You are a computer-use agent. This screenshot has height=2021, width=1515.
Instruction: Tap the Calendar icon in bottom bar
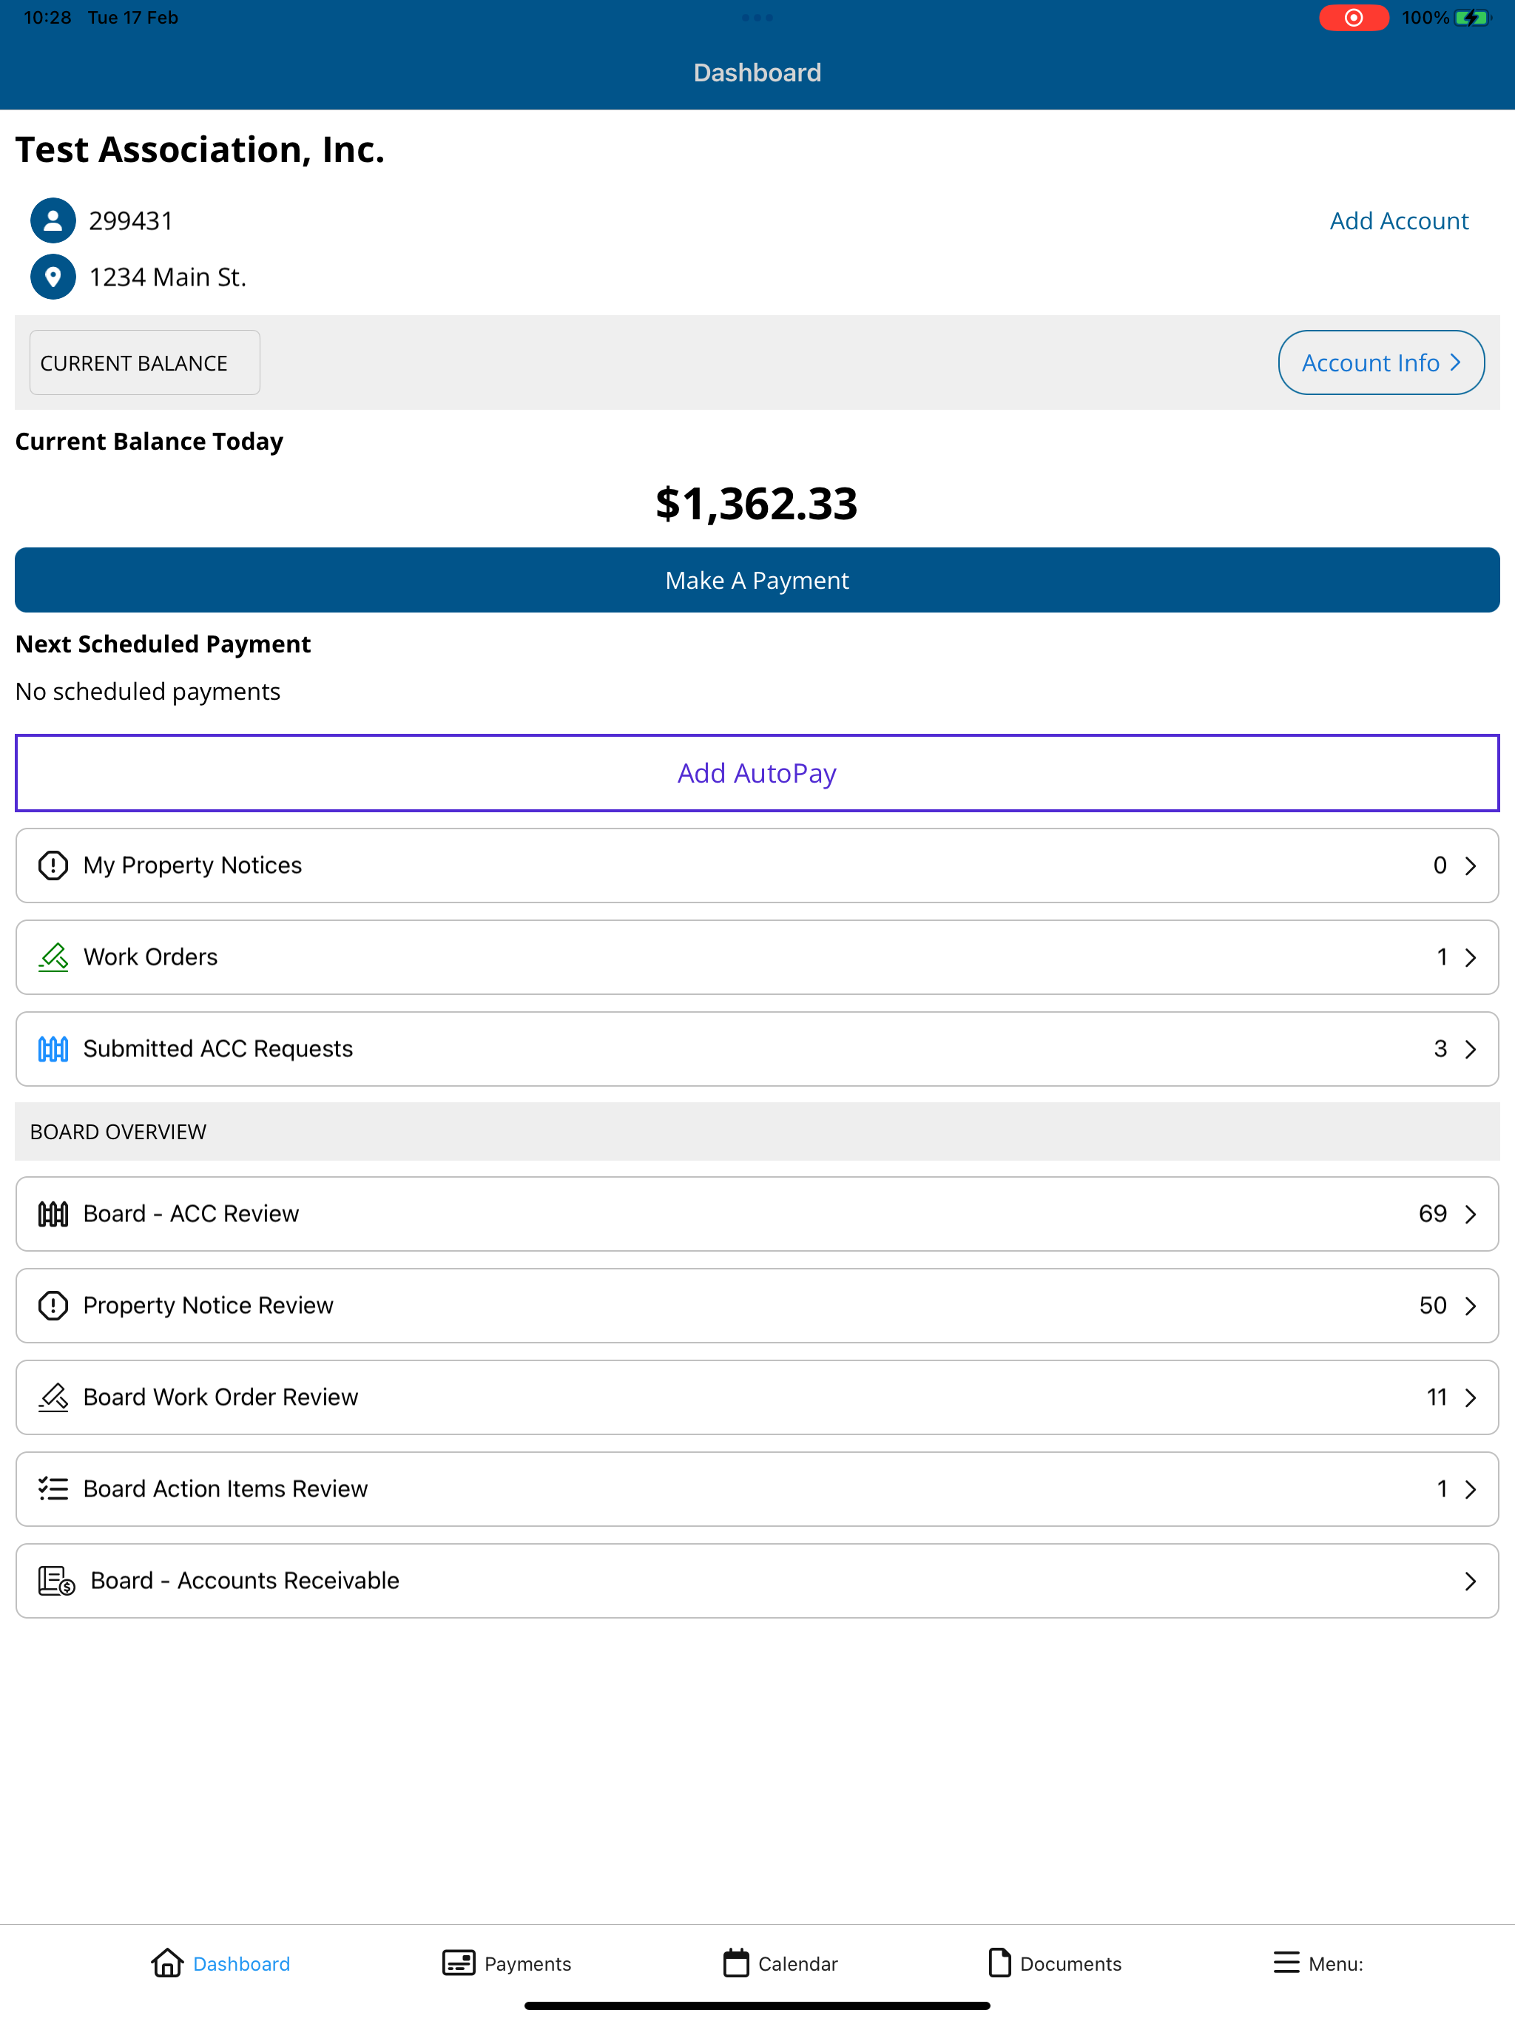pos(735,1963)
